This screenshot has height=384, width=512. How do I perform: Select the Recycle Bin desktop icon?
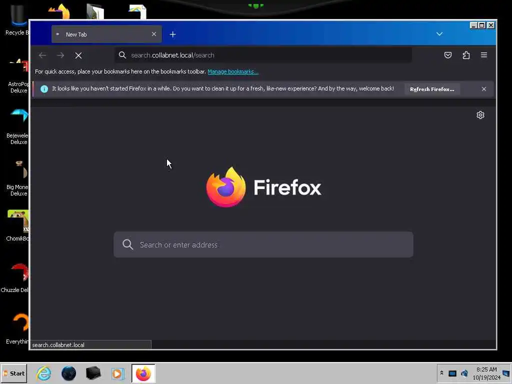point(17,20)
